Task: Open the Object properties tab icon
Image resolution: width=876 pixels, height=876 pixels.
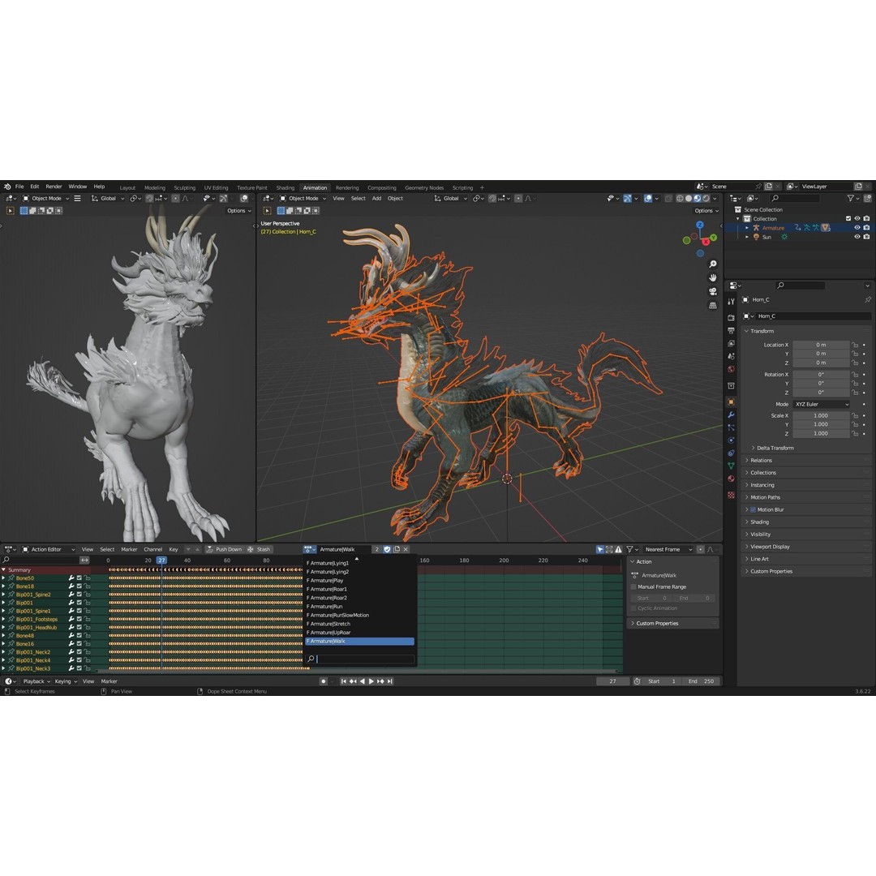Action: pyautogui.click(x=731, y=401)
